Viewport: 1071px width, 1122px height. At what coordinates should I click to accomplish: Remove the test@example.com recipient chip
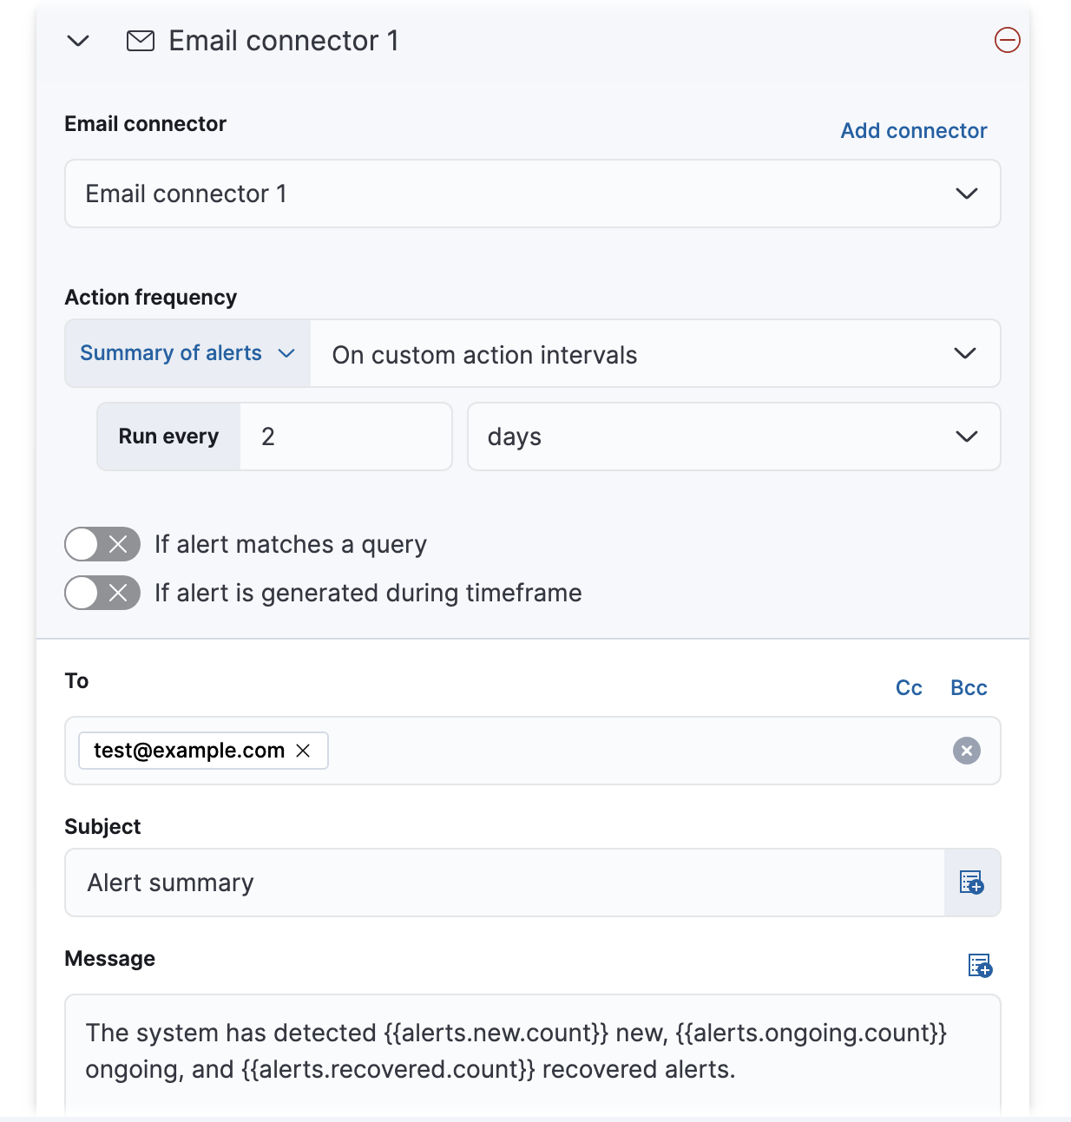point(304,750)
